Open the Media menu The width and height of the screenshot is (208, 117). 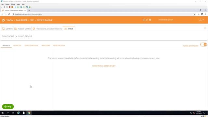pos(13,4)
